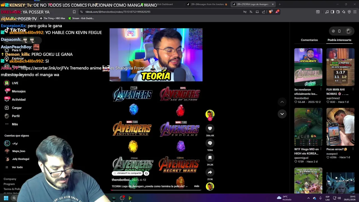Click the video progress bar below the description
The height and width of the screenshot is (202, 359).
156,190
